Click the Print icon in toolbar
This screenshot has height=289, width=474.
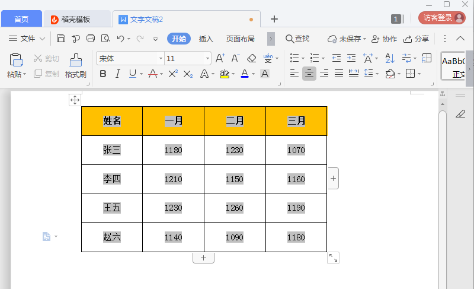pyautogui.click(x=91, y=39)
